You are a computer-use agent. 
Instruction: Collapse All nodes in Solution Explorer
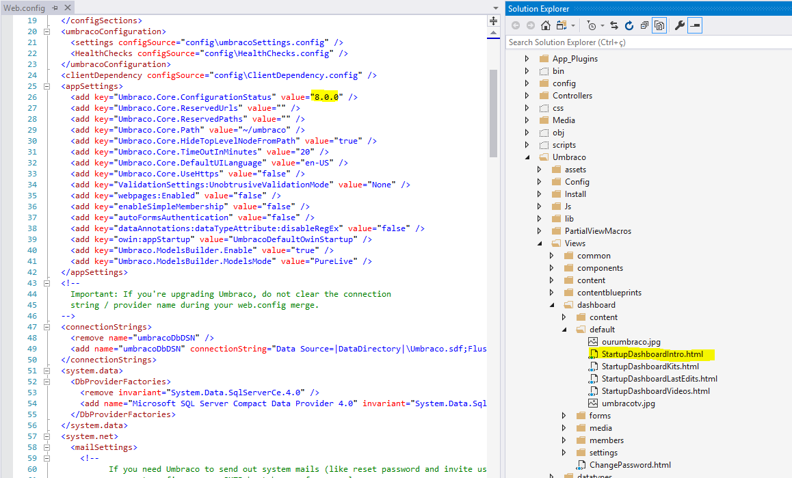pyautogui.click(x=644, y=25)
